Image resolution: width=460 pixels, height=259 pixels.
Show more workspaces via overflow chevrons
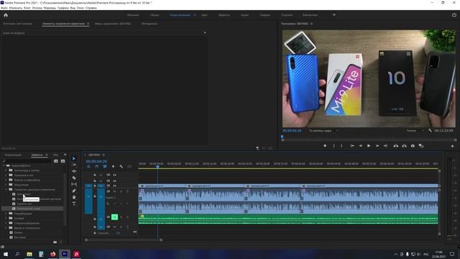tap(333, 14)
